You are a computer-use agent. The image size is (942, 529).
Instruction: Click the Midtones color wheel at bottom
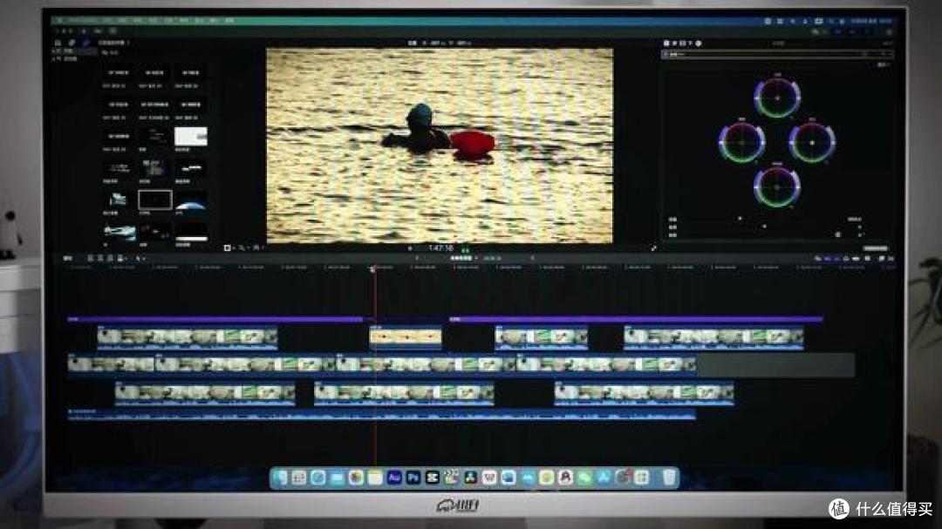777,187
